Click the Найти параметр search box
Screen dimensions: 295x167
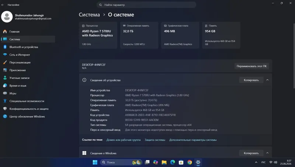tap(146, 5)
